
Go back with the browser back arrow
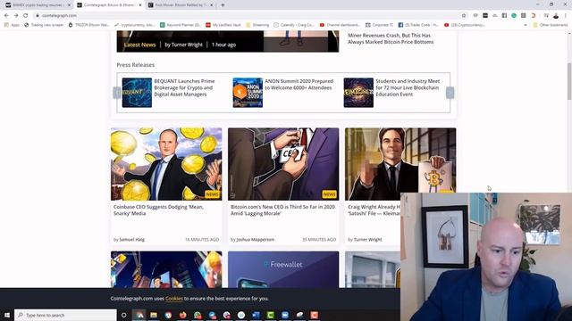click(6, 16)
